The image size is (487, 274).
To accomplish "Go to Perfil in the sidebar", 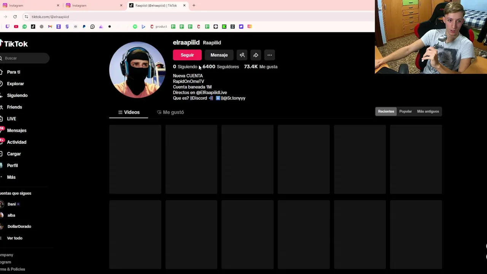I will [12, 166].
